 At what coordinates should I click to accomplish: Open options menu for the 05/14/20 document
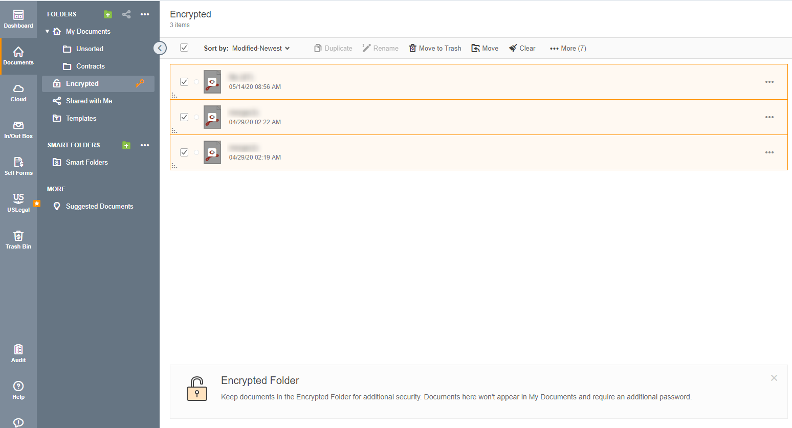(769, 82)
